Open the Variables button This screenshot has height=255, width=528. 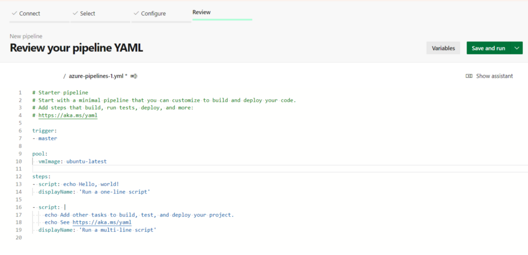click(443, 48)
